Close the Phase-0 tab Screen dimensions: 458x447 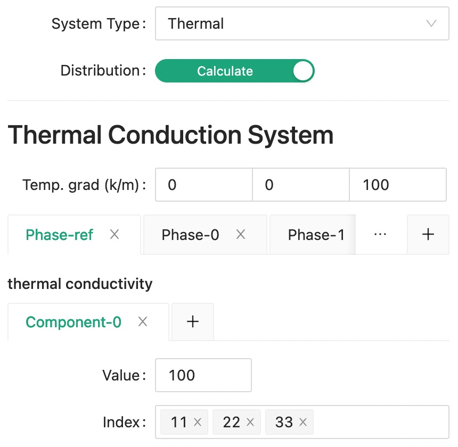(x=241, y=235)
